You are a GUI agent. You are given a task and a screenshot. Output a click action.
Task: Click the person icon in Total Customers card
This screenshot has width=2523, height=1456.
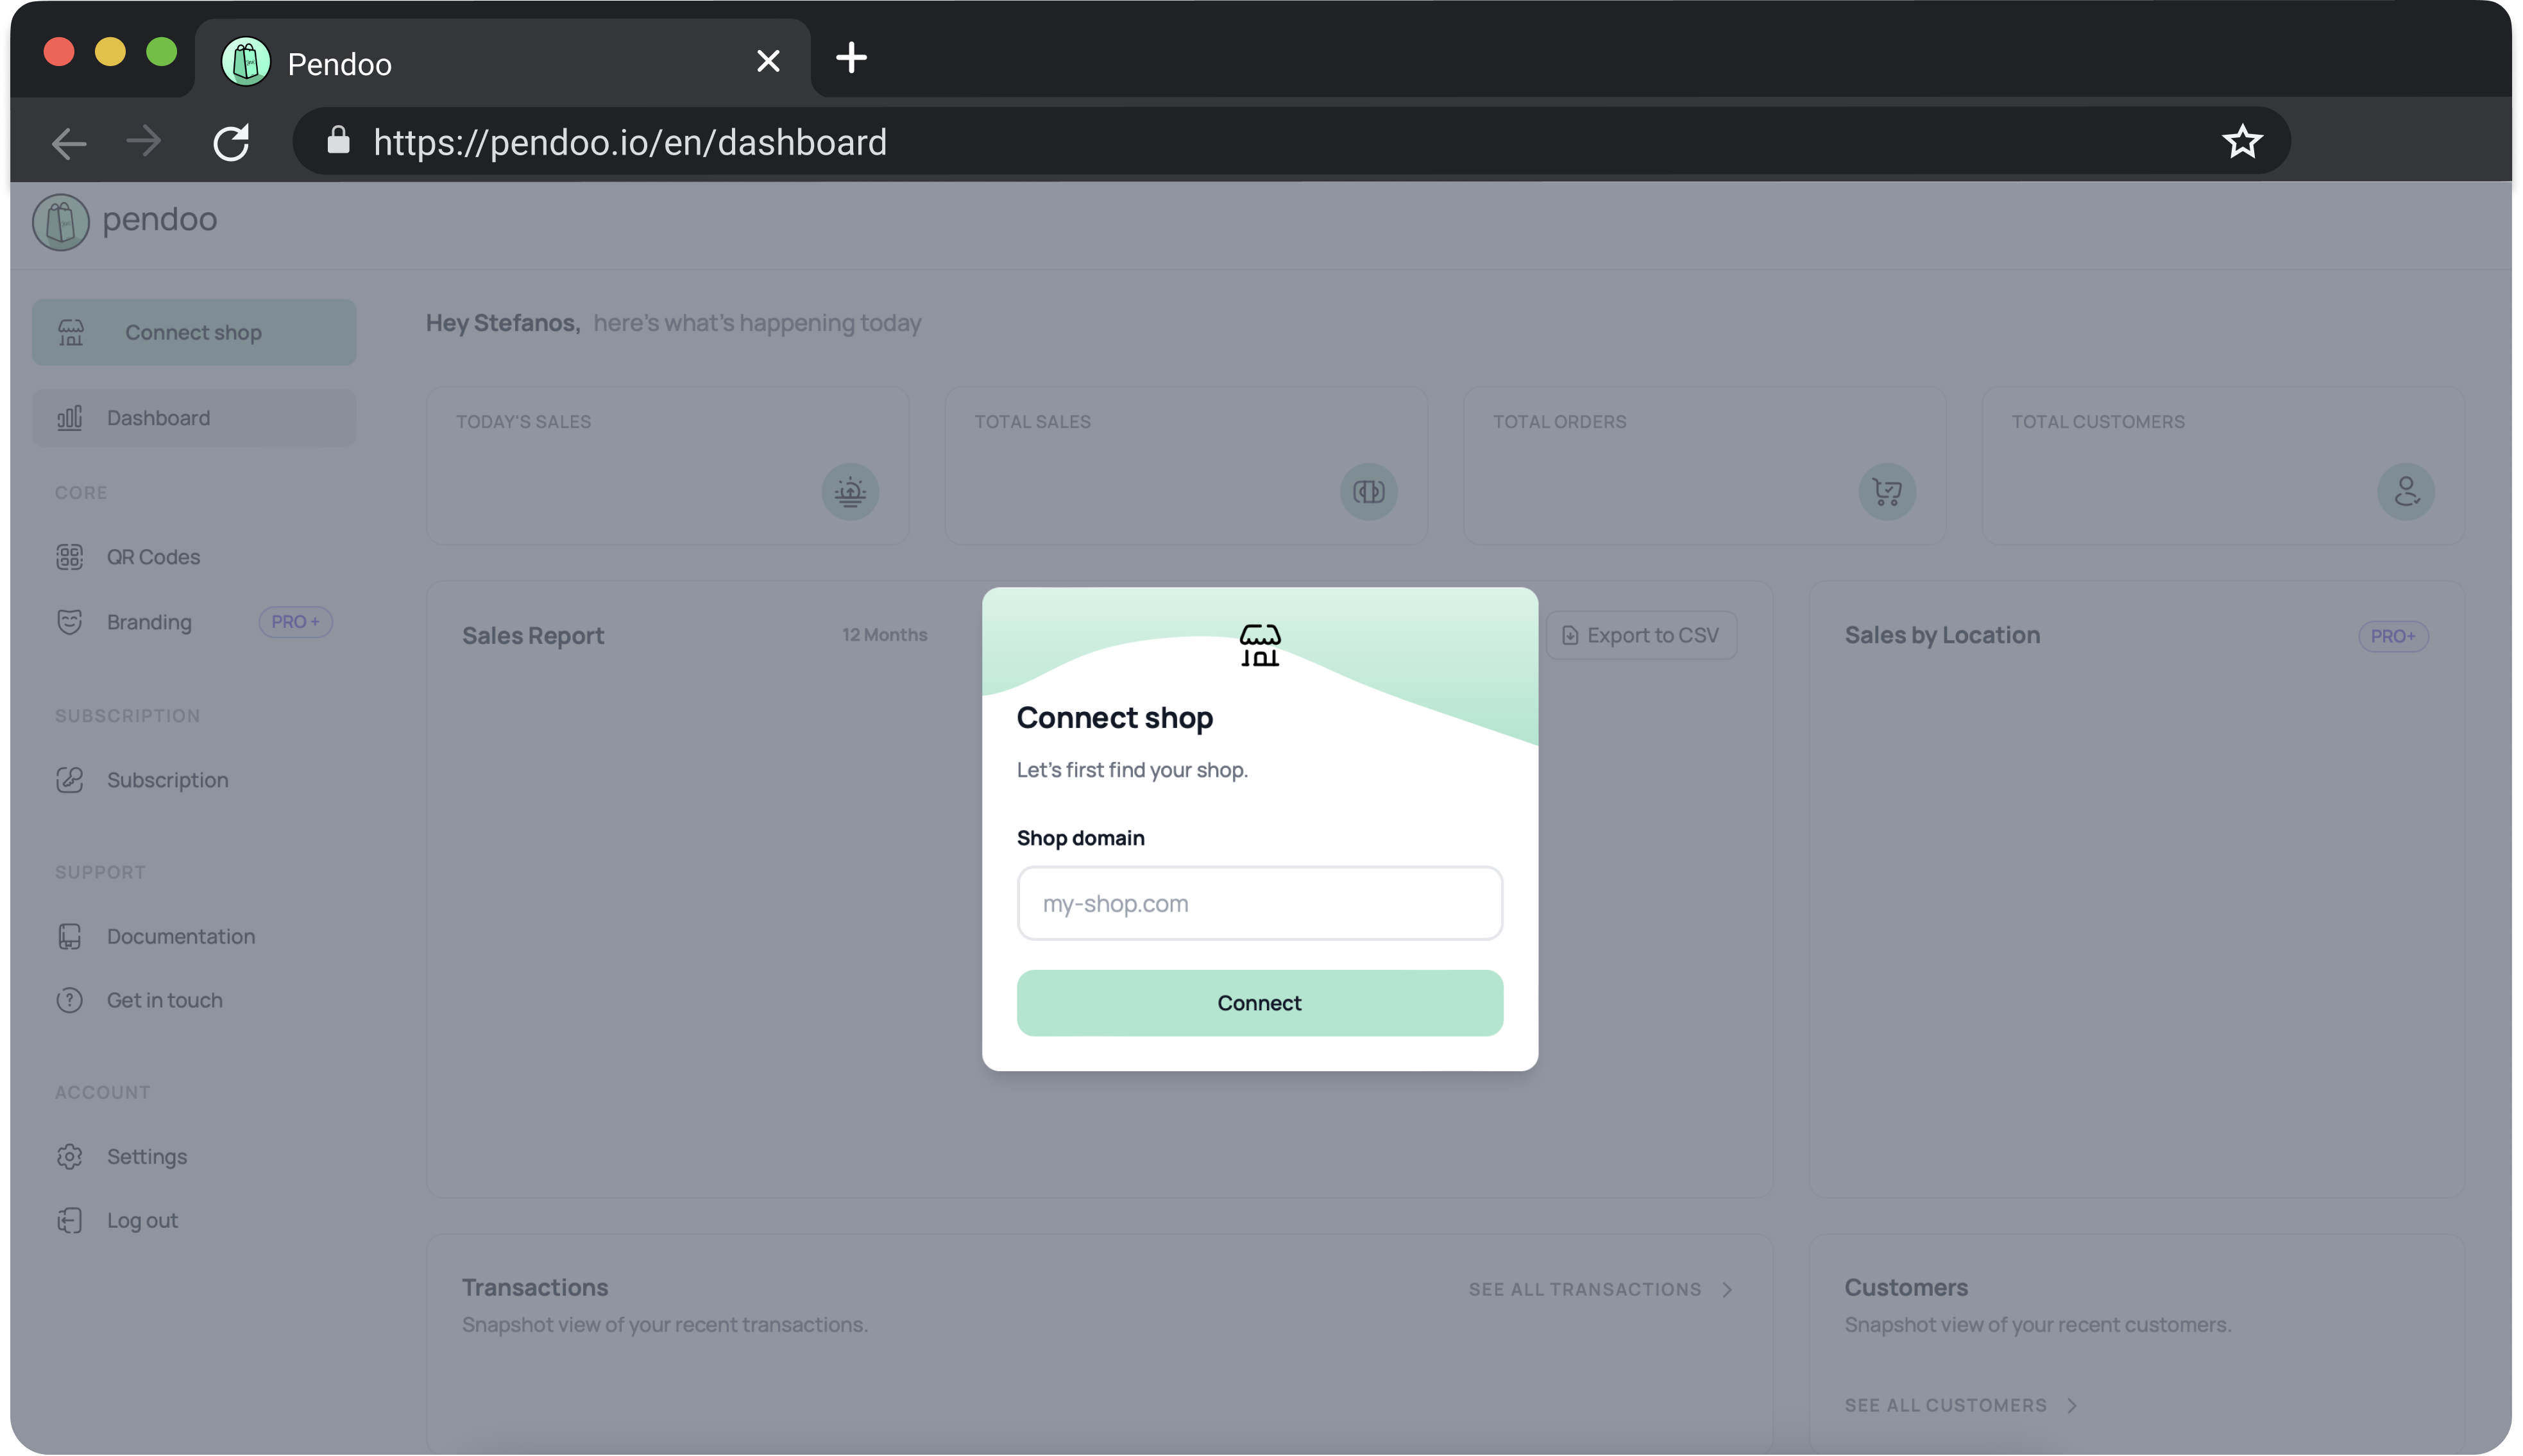tap(2406, 491)
